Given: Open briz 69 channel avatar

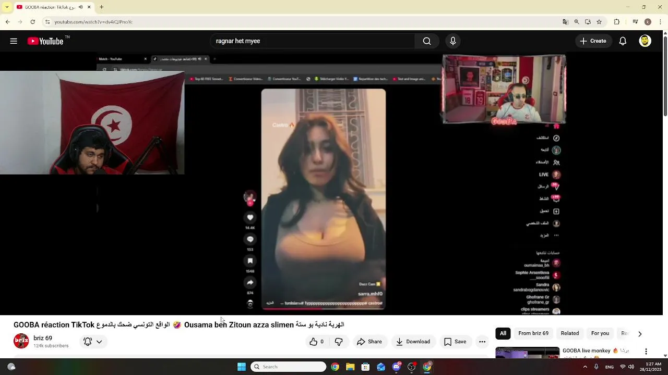Looking at the screenshot, I should pyautogui.click(x=21, y=341).
